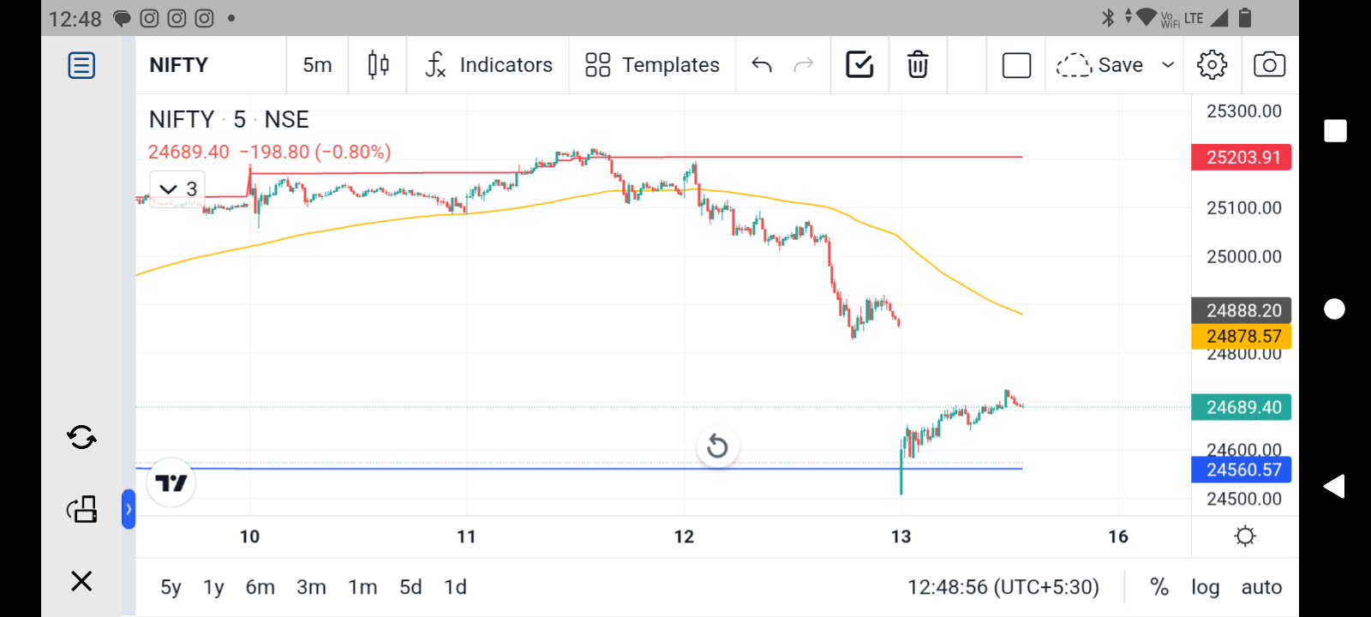The width and height of the screenshot is (1371, 617).
Task: Save the chart layout
Action: (x=1099, y=65)
